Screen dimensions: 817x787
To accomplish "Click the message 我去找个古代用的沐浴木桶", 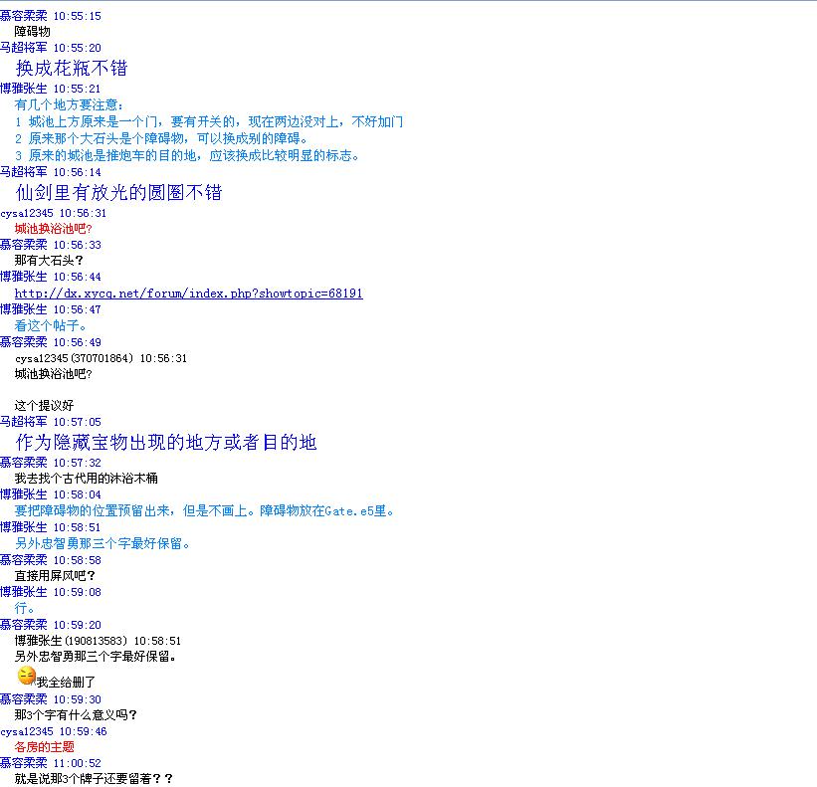I will [86, 479].
